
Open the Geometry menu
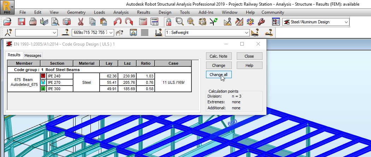[76, 12]
